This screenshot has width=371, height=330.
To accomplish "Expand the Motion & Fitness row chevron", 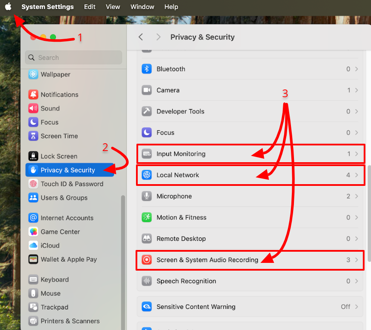I will click(356, 217).
